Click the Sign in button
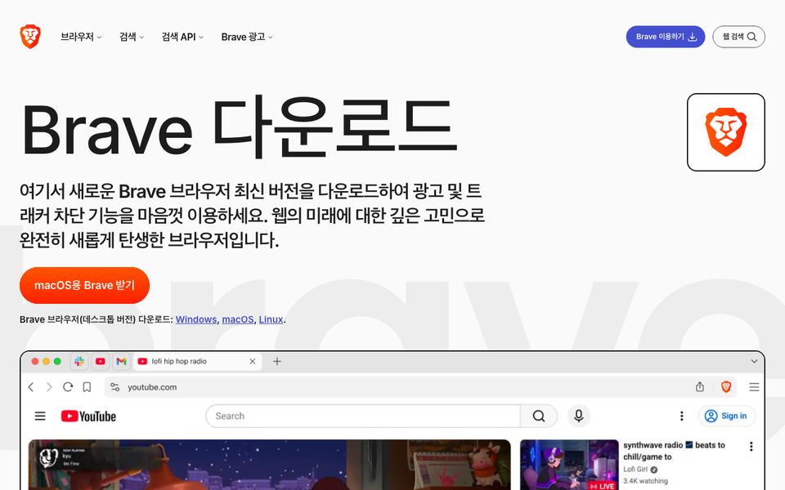Image resolution: width=785 pixels, height=490 pixels. pos(726,416)
